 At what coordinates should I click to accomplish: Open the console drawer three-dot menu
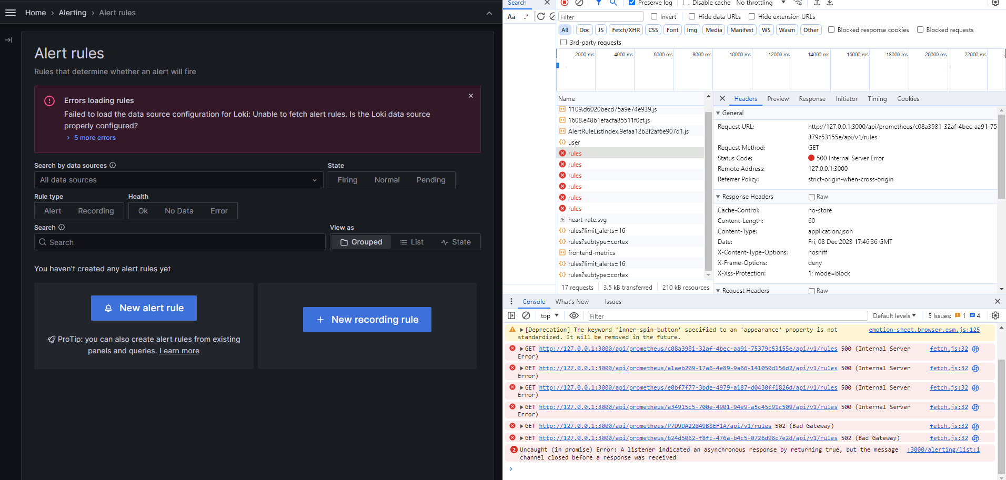tap(511, 301)
